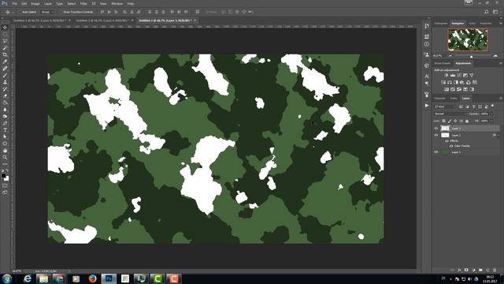Open the layer style fx menu
Screen dimensions: 504x284
(459, 270)
